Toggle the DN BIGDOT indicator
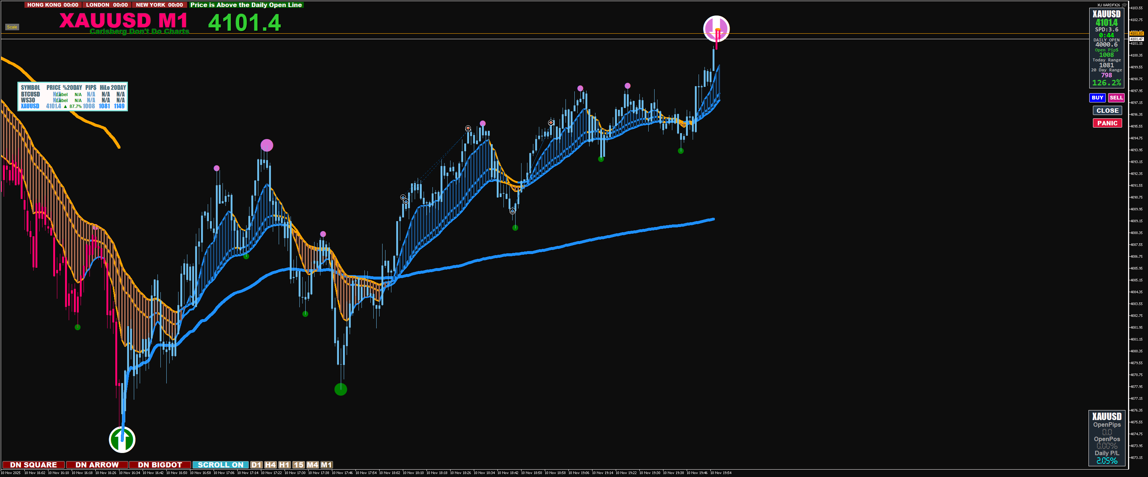This screenshot has height=477, width=1148. coord(160,464)
